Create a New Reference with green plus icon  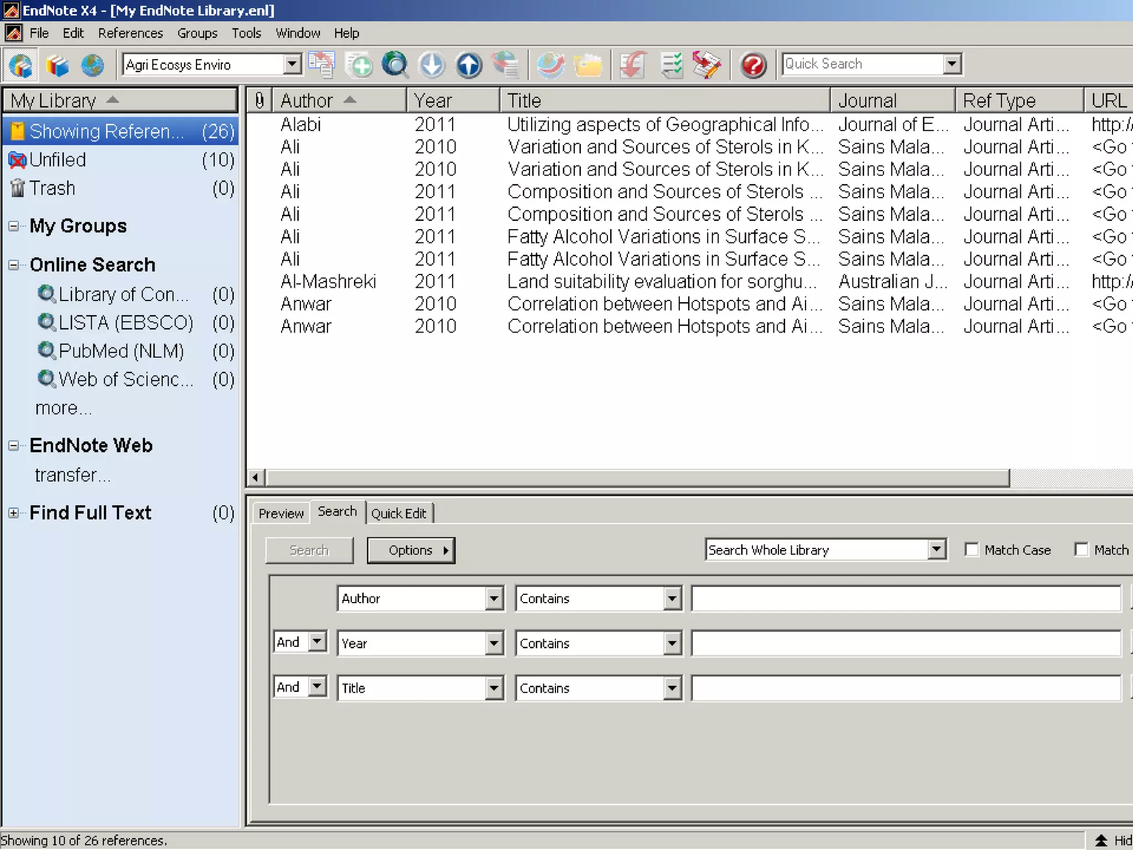(358, 65)
